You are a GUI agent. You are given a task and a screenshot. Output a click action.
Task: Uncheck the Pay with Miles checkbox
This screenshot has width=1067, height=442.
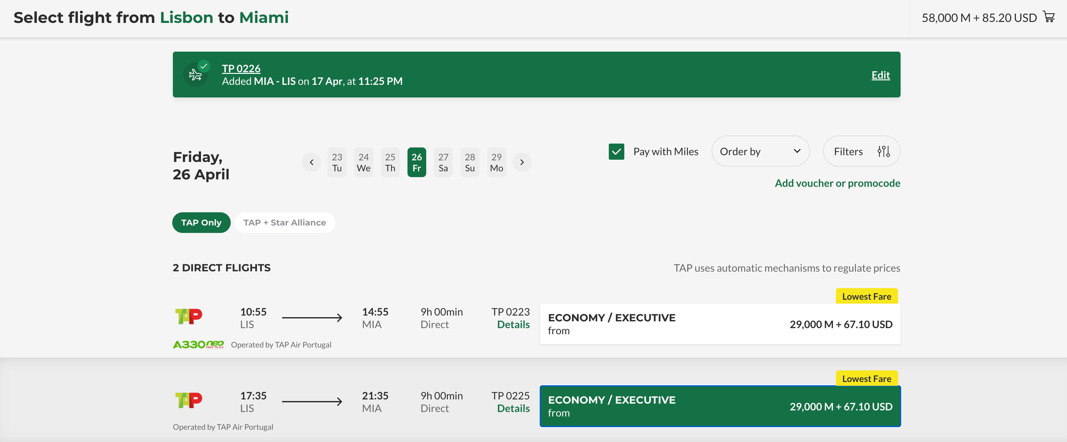tap(616, 151)
